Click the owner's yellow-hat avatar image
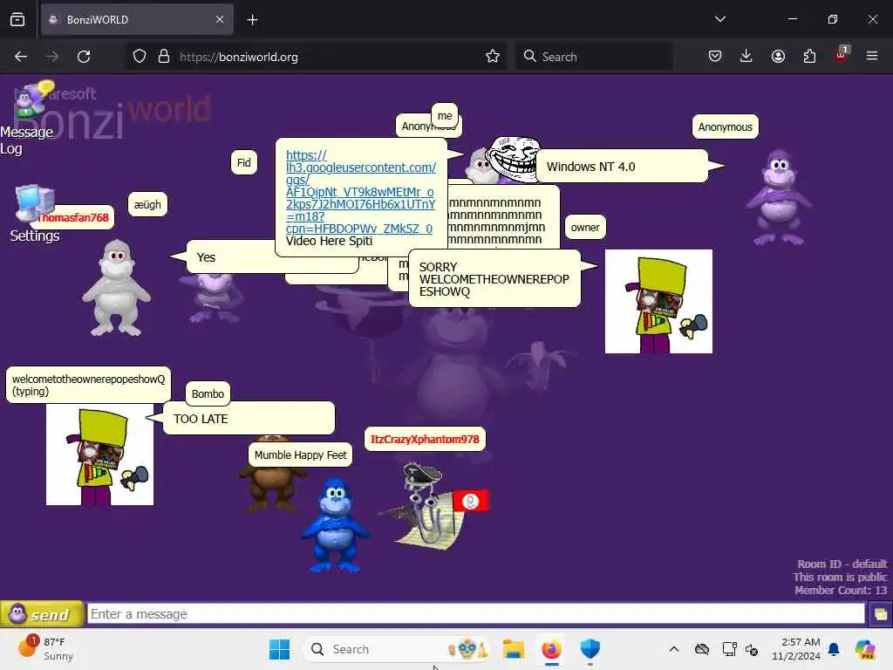 659,301
